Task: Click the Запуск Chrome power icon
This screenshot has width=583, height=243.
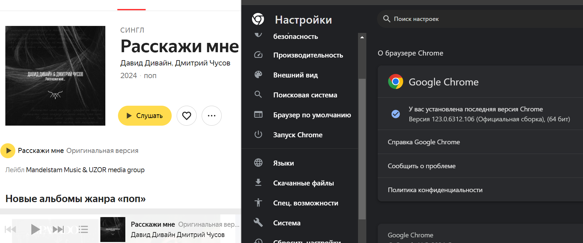Action: click(258, 134)
